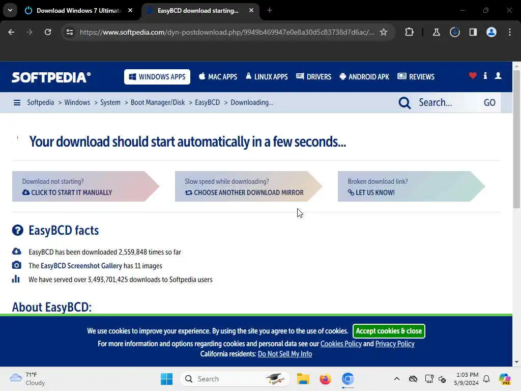521x391 pixels.
Task: Click the Chrome icon on taskbar
Action: [348, 379]
